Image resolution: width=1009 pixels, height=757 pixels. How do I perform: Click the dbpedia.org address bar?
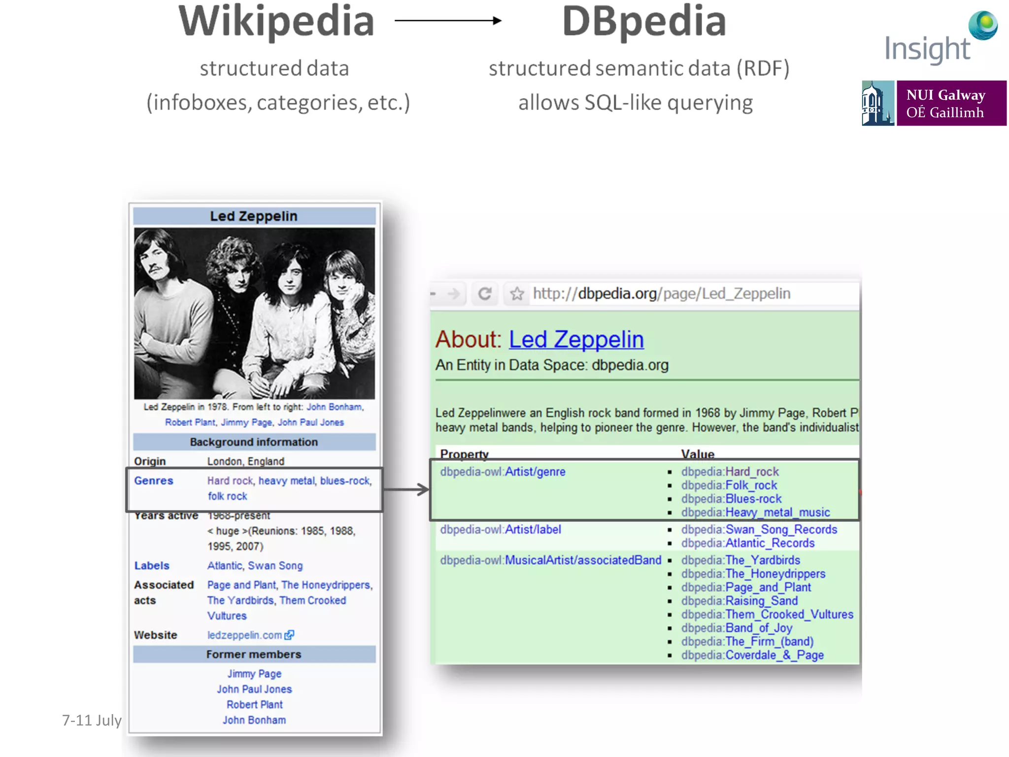point(661,294)
